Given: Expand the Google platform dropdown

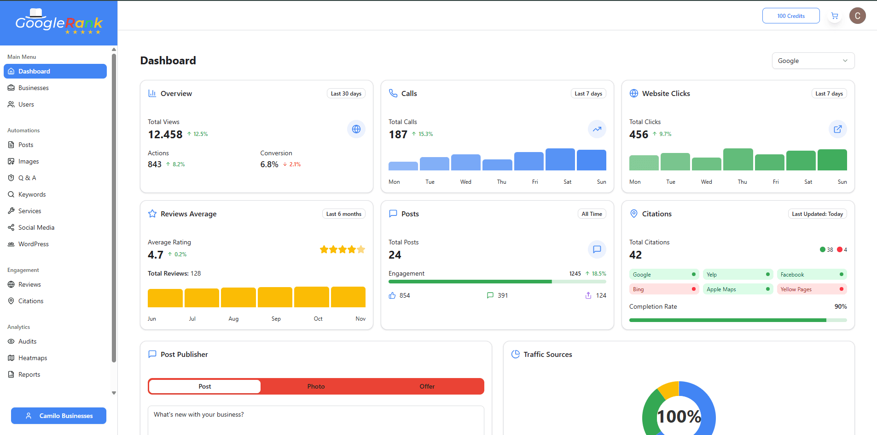Looking at the screenshot, I should pyautogui.click(x=813, y=61).
